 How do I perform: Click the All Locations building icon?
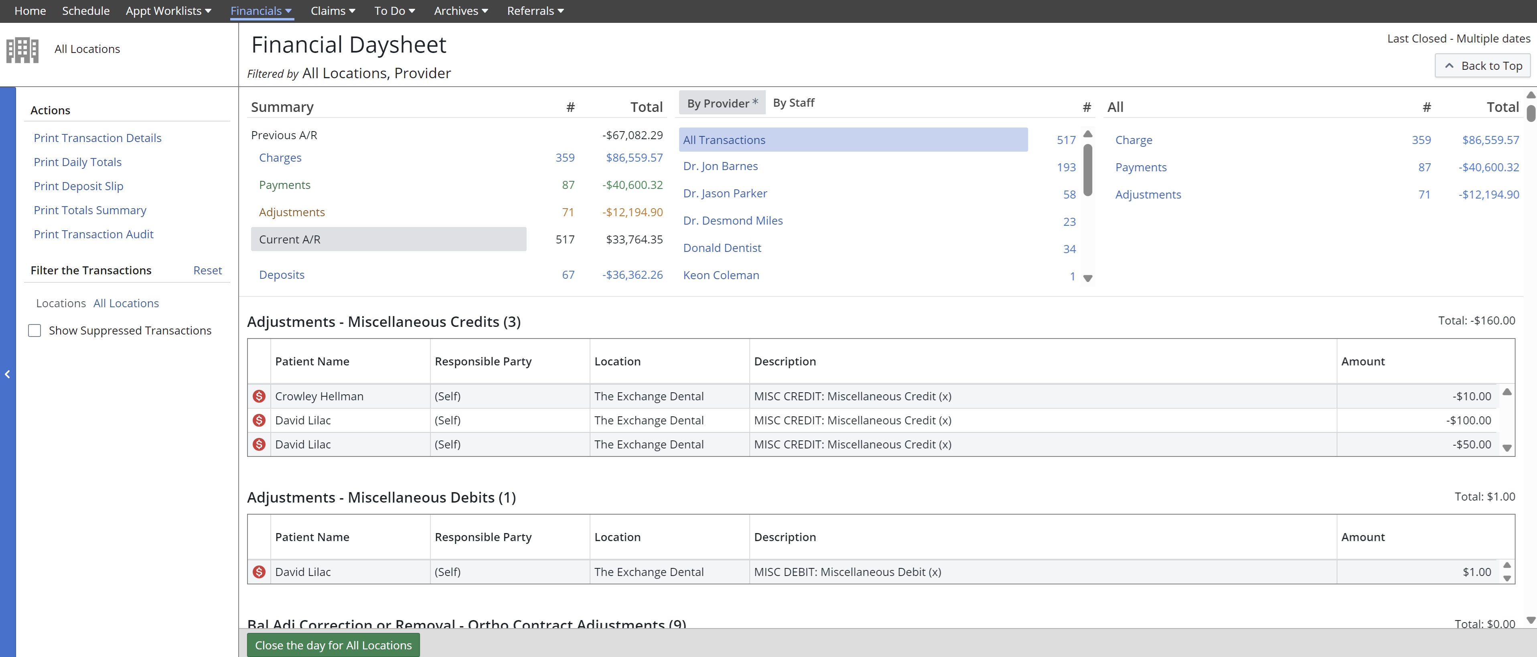[x=23, y=49]
